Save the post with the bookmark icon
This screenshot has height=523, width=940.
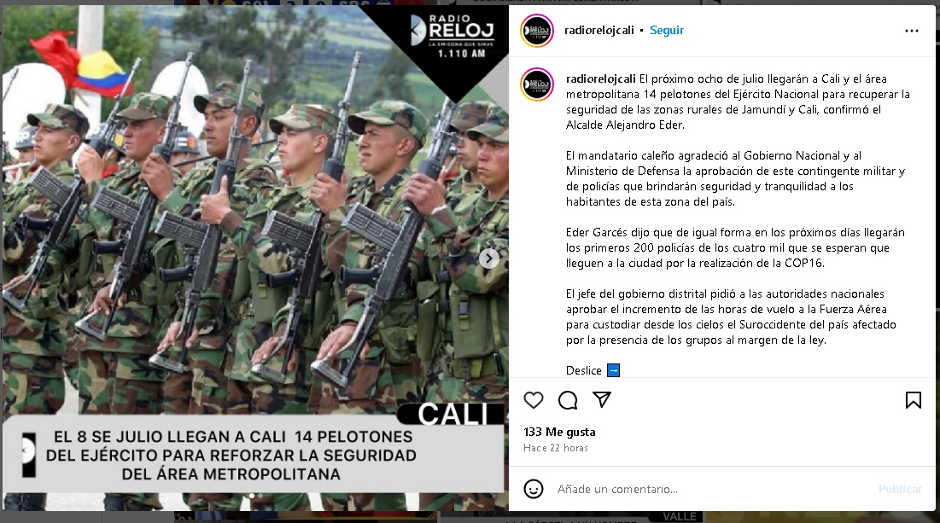pyautogui.click(x=913, y=399)
